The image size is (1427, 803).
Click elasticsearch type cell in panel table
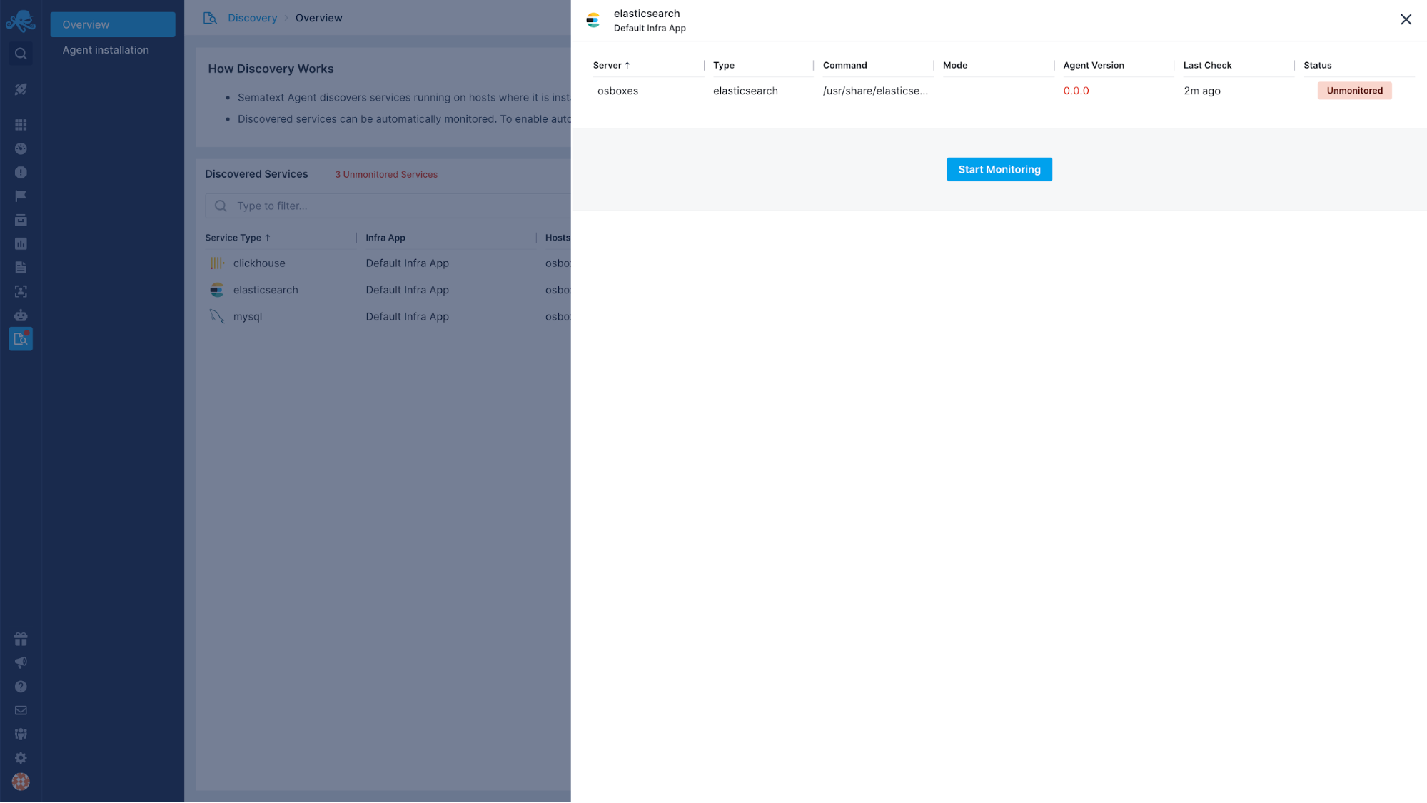(745, 91)
